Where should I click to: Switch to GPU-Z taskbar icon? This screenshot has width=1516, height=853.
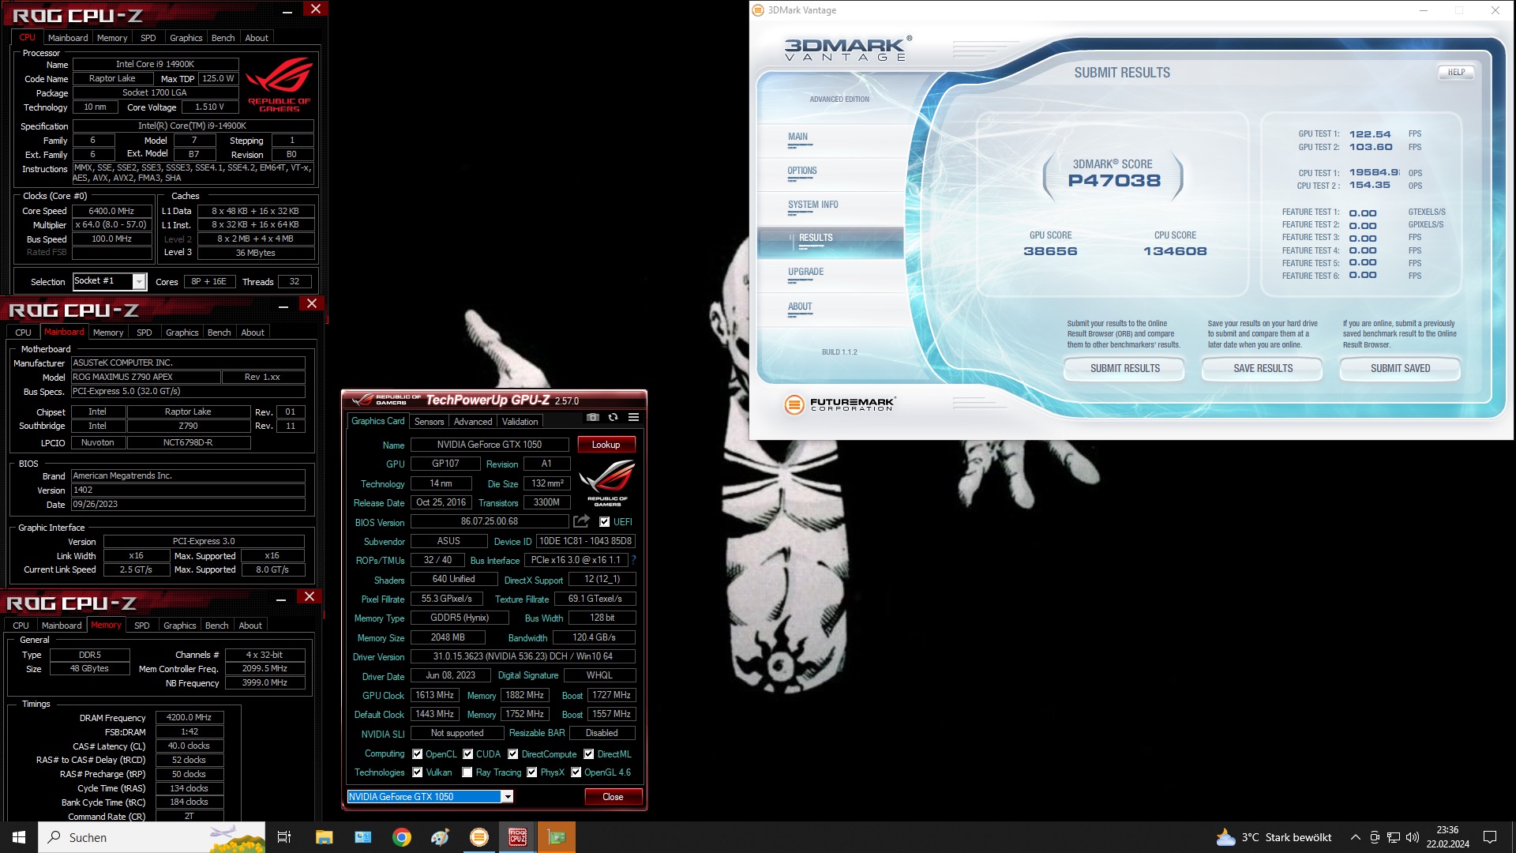(x=557, y=837)
